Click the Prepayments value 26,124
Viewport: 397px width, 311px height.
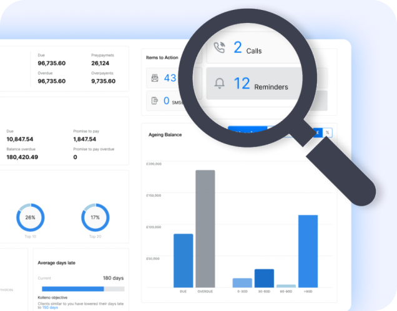[x=100, y=63]
